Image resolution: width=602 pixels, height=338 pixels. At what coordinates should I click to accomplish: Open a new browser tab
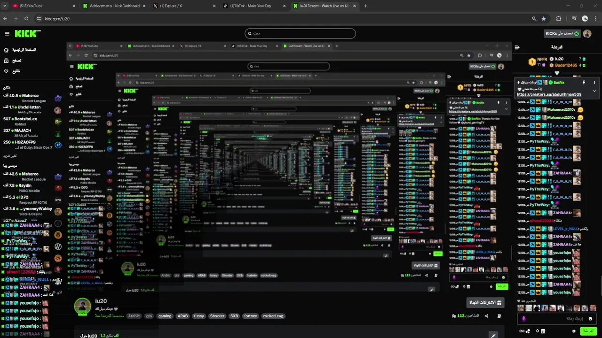tap(365, 6)
